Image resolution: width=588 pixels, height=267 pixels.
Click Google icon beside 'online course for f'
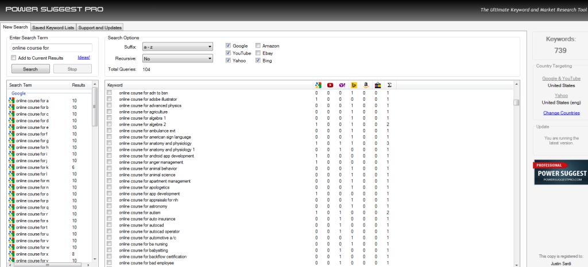[x=11, y=134]
